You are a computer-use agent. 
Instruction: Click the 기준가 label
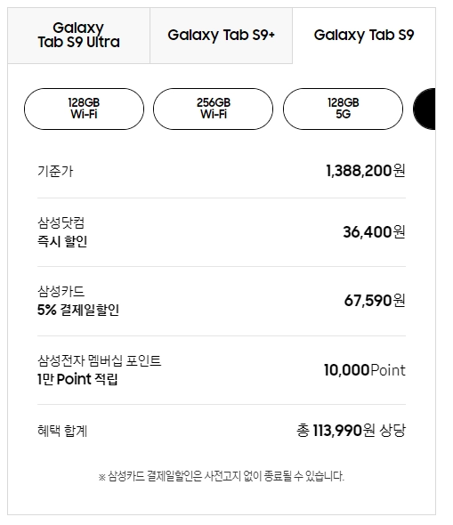coord(55,171)
